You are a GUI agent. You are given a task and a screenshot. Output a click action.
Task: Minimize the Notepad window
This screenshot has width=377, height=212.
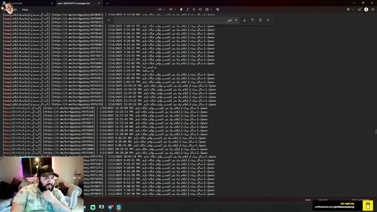tap(354, 3)
